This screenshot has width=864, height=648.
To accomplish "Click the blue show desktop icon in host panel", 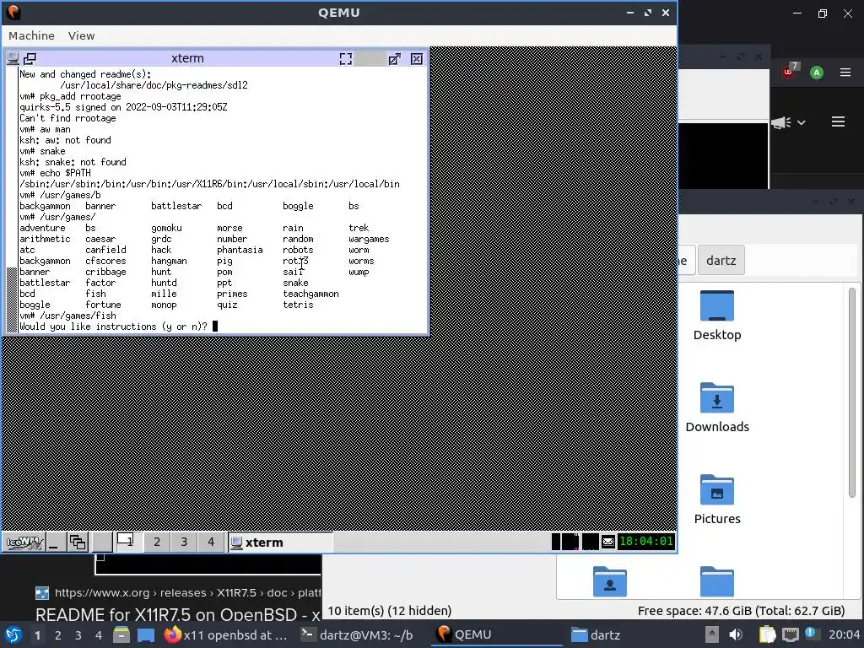I will tap(145, 634).
